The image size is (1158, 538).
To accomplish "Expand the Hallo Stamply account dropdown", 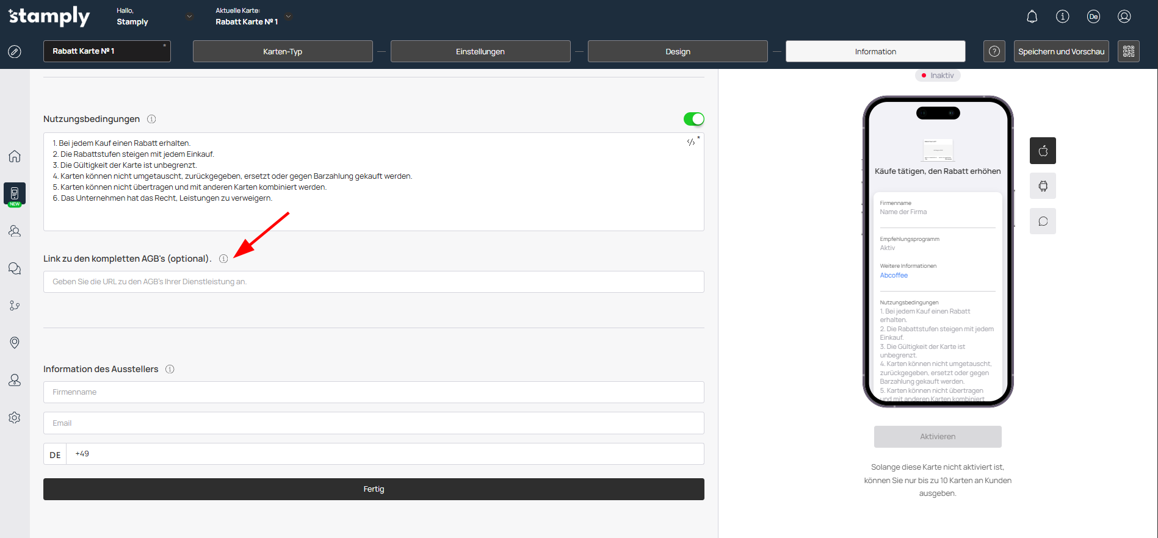I will point(189,16).
